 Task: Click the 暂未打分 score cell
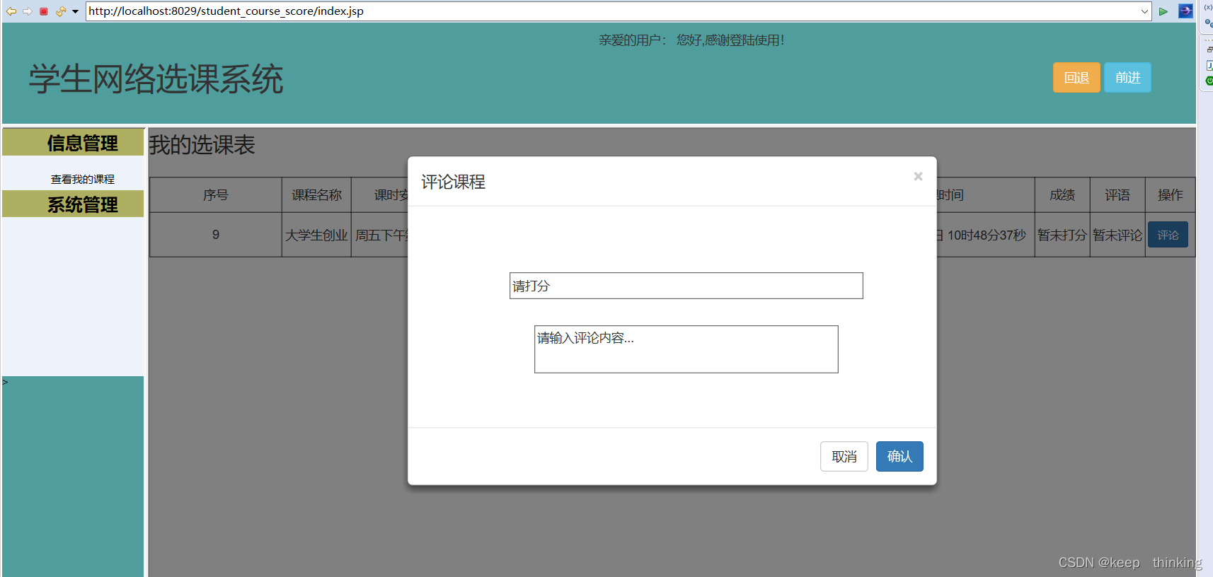click(x=1062, y=235)
